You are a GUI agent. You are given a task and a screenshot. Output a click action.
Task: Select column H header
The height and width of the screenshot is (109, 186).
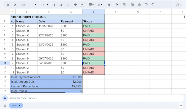160,12
